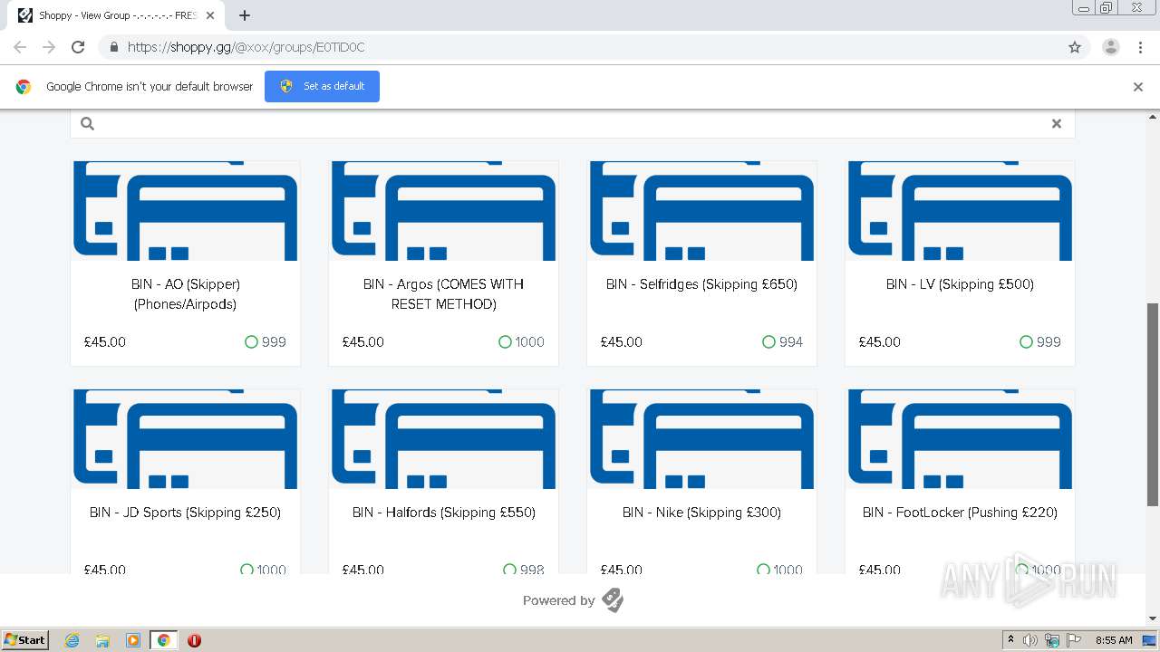Open BIN - Nike product image
This screenshot has width=1160, height=652.
pyautogui.click(x=702, y=439)
